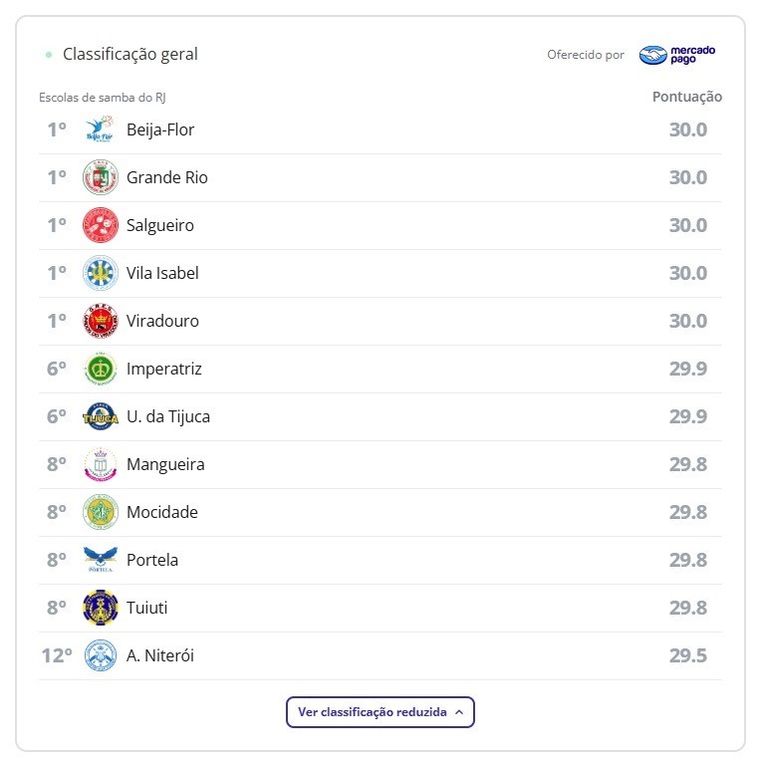Select the Pontuação column header
Viewport: 758px width, 763px height.
[x=686, y=97]
